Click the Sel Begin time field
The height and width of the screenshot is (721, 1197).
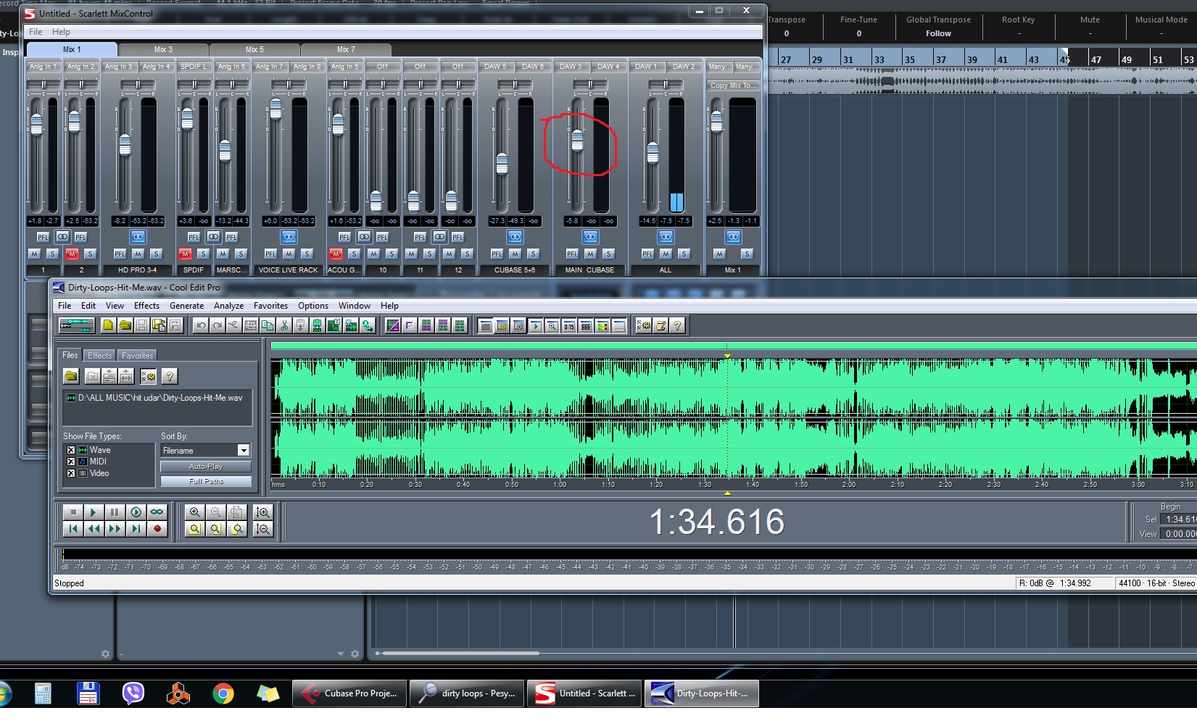(x=1178, y=520)
